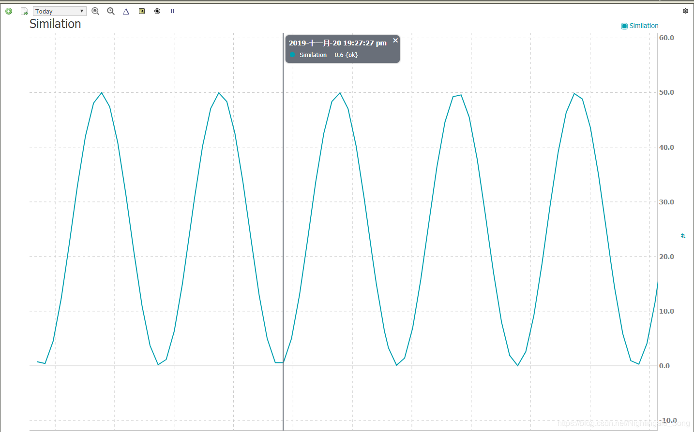
Task: Click the live record circle icon
Action: (x=157, y=11)
